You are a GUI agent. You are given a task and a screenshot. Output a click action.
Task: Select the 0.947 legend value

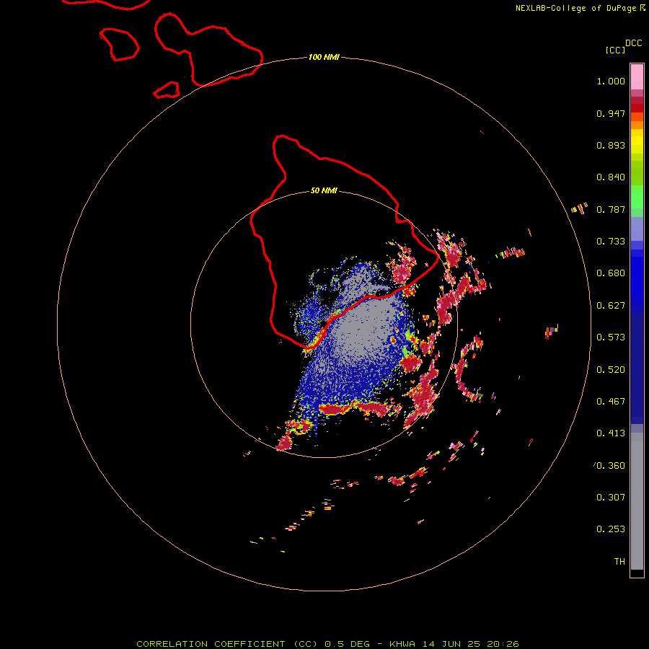(x=611, y=113)
